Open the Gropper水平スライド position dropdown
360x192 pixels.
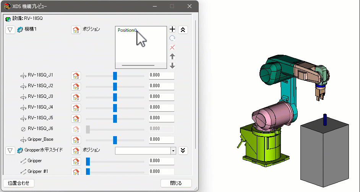173,151
